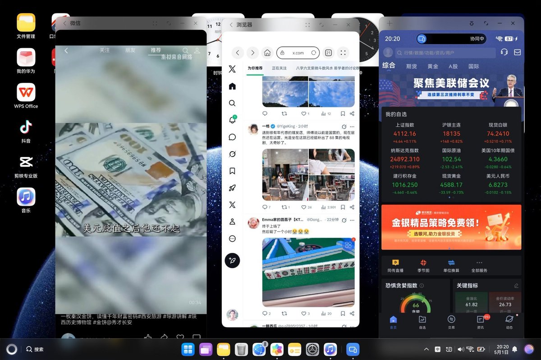
Task: Open the rocket icon in X sidebar
Action: point(232,188)
